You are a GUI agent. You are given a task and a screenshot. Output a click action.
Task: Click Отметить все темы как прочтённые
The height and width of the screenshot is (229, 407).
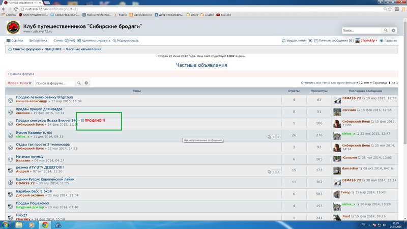pyautogui.click(x=328, y=82)
